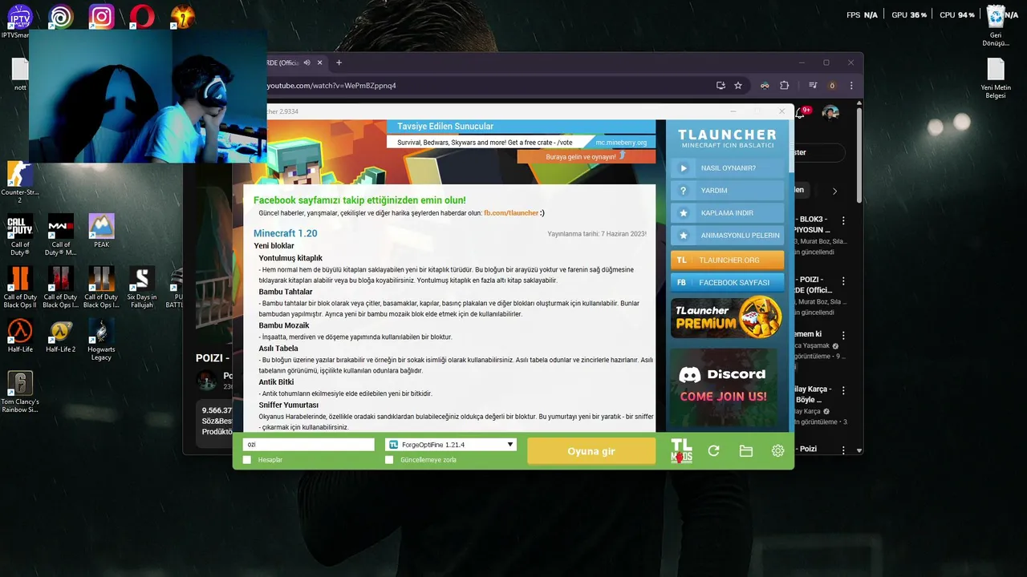Click the Chrome address bar URL
The height and width of the screenshot is (577, 1027).
(331, 86)
